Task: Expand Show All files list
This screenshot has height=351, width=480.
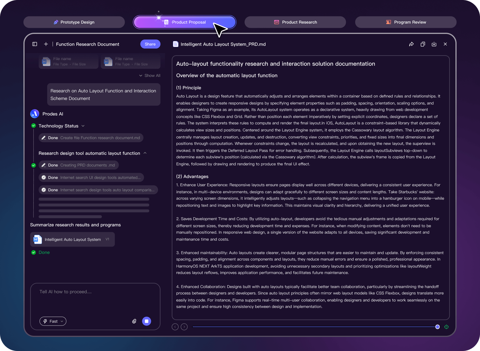Action: point(150,75)
